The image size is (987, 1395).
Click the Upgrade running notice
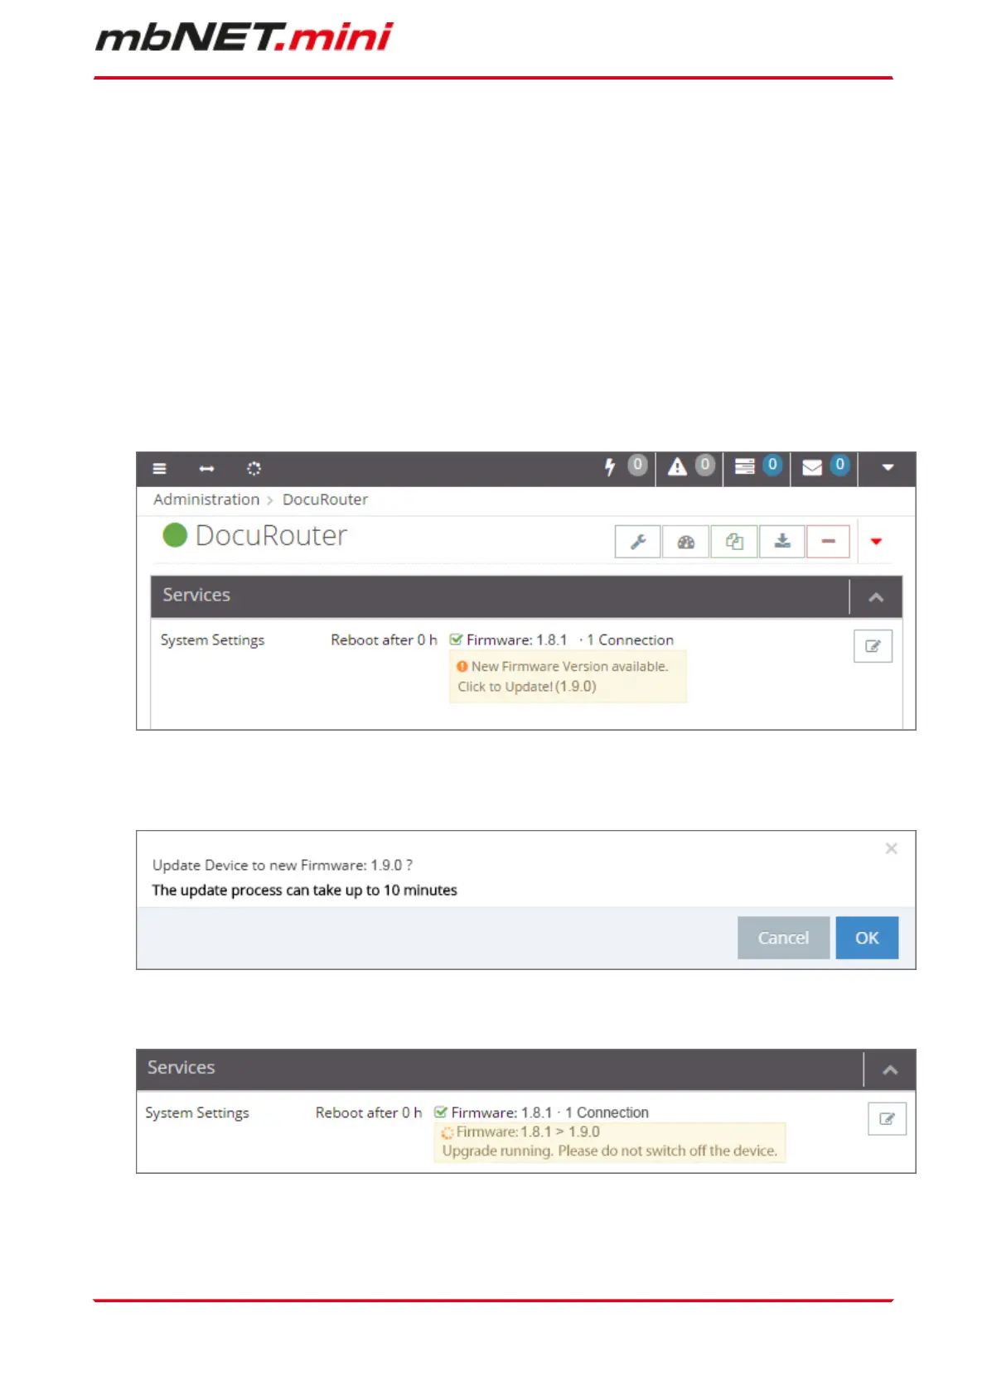(609, 1142)
